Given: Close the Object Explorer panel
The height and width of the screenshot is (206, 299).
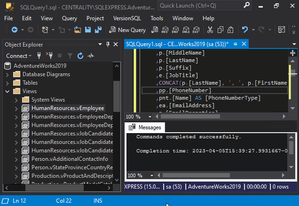Looking at the screenshot, I should (x=116, y=44).
